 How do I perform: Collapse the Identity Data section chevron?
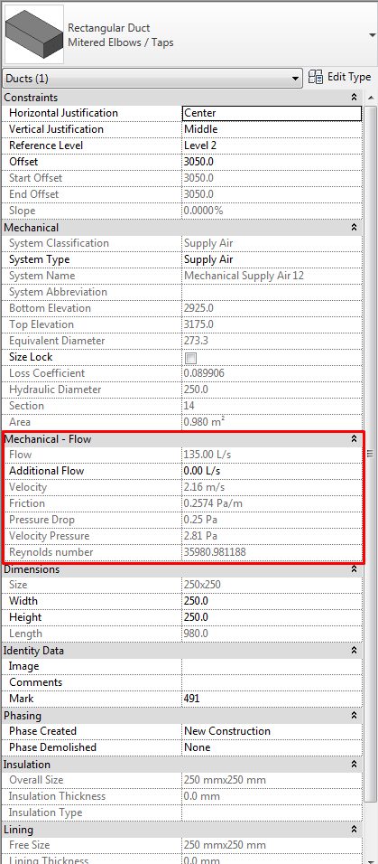(355, 651)
